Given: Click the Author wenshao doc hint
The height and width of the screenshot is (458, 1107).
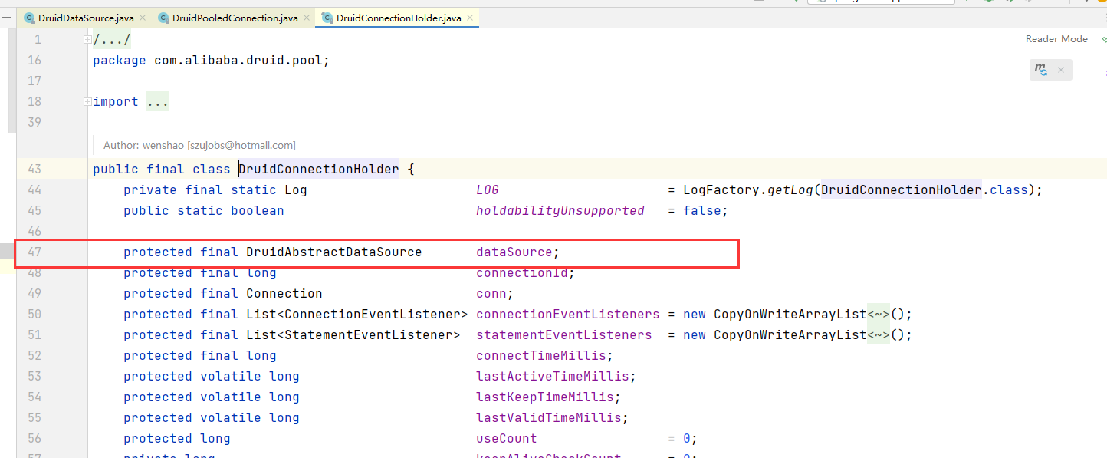Looking at the screenshot, I should coord(199,145).
